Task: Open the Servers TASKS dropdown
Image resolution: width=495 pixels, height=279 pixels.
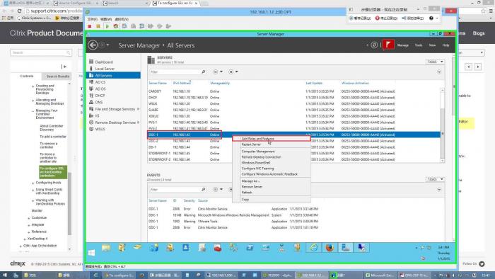Action: (x=436, y=62)
